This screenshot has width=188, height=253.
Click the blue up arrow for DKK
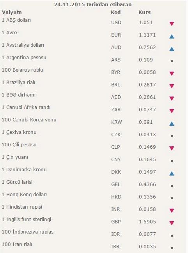[172, 174]
